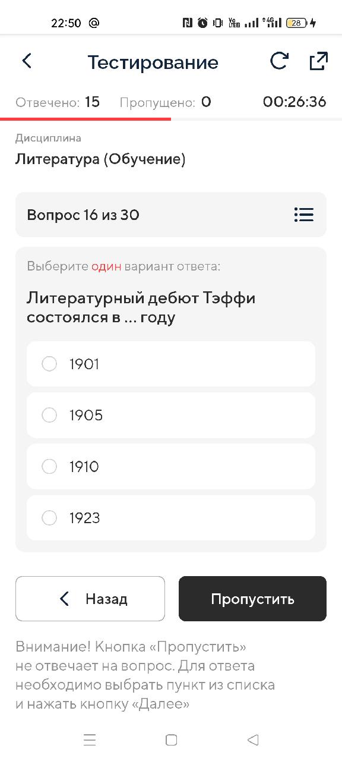This screenshot has width=342, height=761.
Task: Tap the Android recent apps icon
Action: (x=90, y=740)
